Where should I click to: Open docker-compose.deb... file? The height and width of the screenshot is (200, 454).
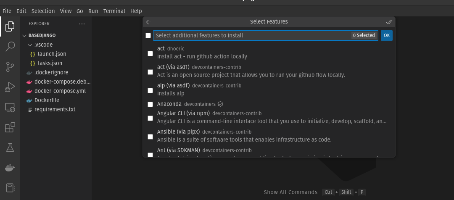(63, 82)
